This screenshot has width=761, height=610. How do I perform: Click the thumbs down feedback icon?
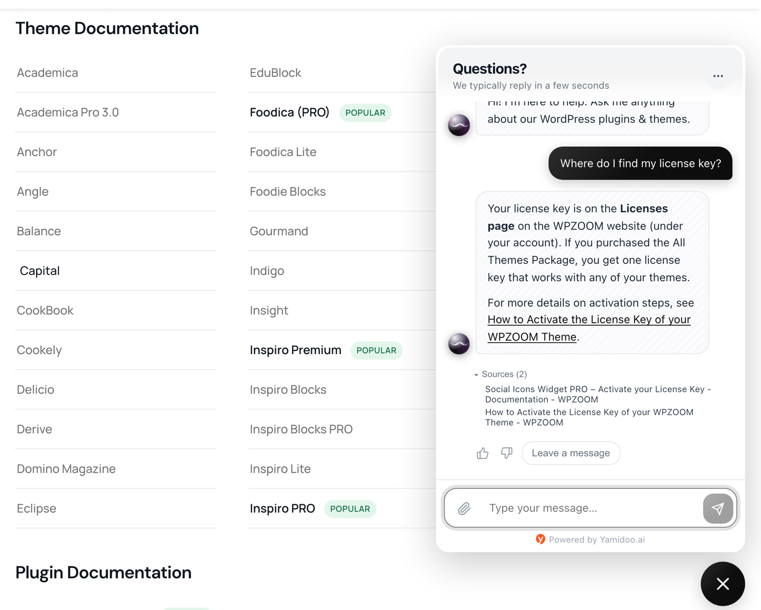tap(507, 453)
